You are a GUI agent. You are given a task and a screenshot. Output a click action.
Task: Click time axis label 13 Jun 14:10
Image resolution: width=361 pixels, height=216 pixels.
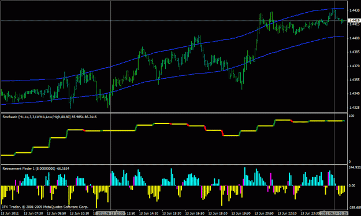point(148,214)
